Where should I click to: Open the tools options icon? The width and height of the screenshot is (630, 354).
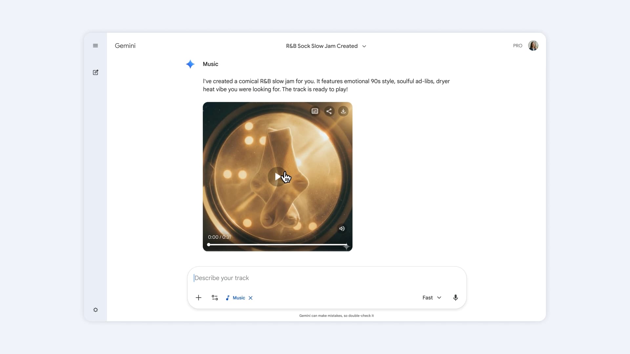(215, 298)
